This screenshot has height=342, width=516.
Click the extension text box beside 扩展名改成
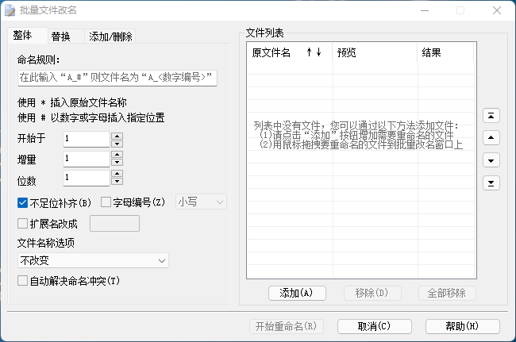(x=114, y=224)
